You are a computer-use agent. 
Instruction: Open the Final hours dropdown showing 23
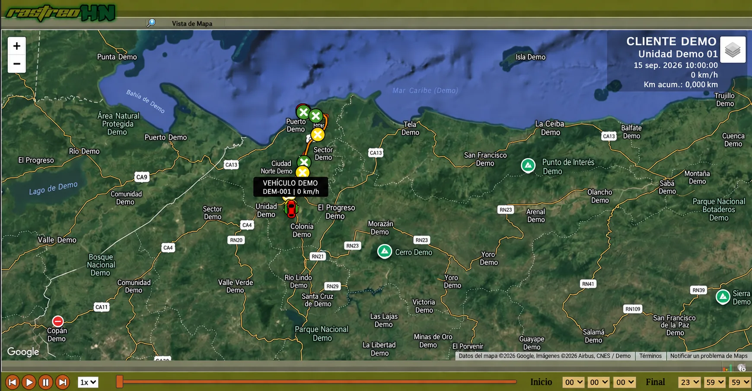(689, 382)
